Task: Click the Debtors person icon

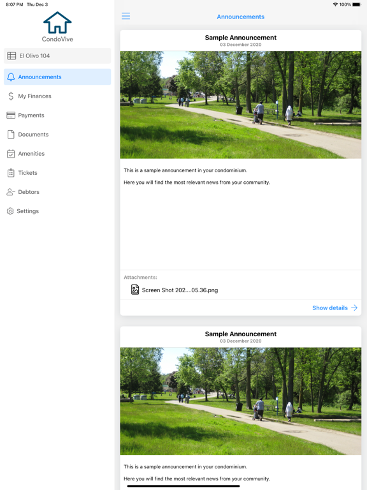Action: click(x=11, y=192)
